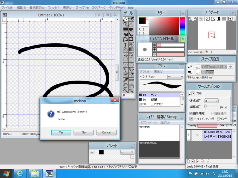
Task: Pick the gradient tool
Action: click(131, 50)
